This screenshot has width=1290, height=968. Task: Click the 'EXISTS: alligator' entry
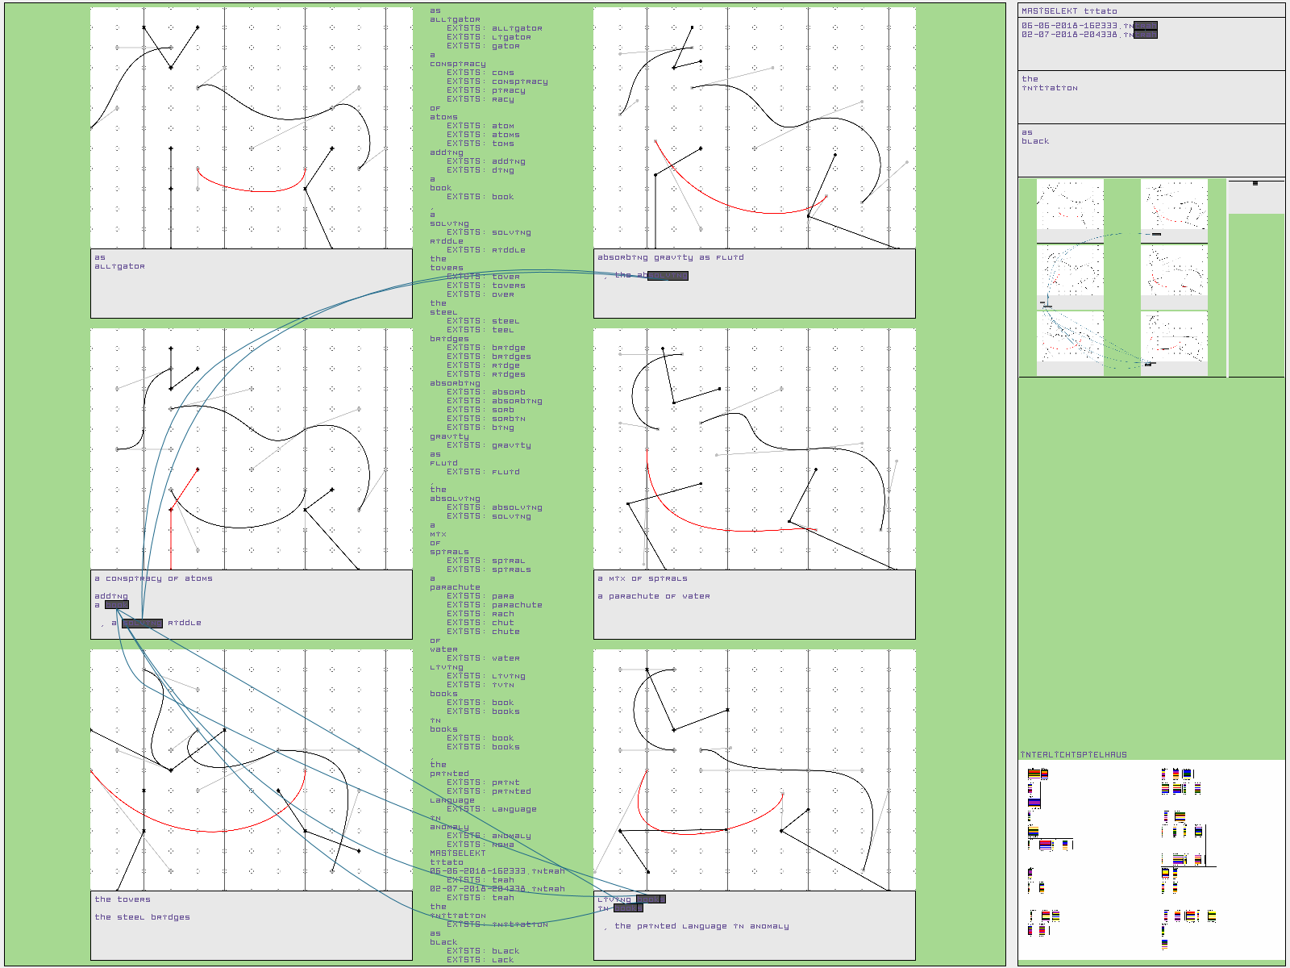(494, 28)
